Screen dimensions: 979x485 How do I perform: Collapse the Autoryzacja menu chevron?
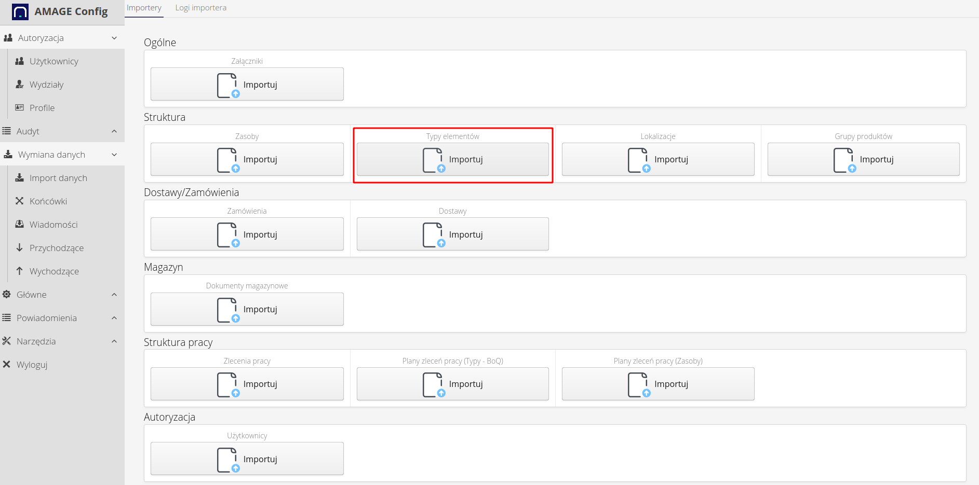(x=114, y=38)
